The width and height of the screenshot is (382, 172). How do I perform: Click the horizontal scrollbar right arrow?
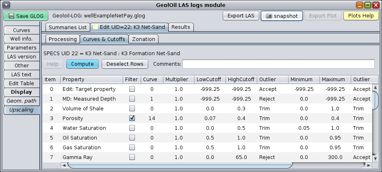point(368,165)
